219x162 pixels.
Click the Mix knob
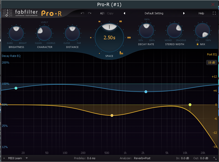point(202,30)
